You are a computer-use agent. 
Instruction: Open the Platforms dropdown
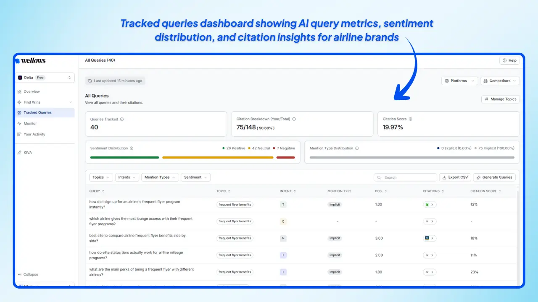459,81
